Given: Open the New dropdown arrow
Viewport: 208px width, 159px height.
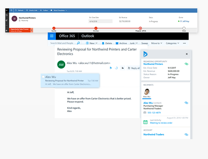Looking at the screenshot, I should 97,43.
